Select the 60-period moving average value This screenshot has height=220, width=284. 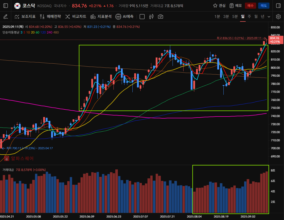click(x=37, y=32)
